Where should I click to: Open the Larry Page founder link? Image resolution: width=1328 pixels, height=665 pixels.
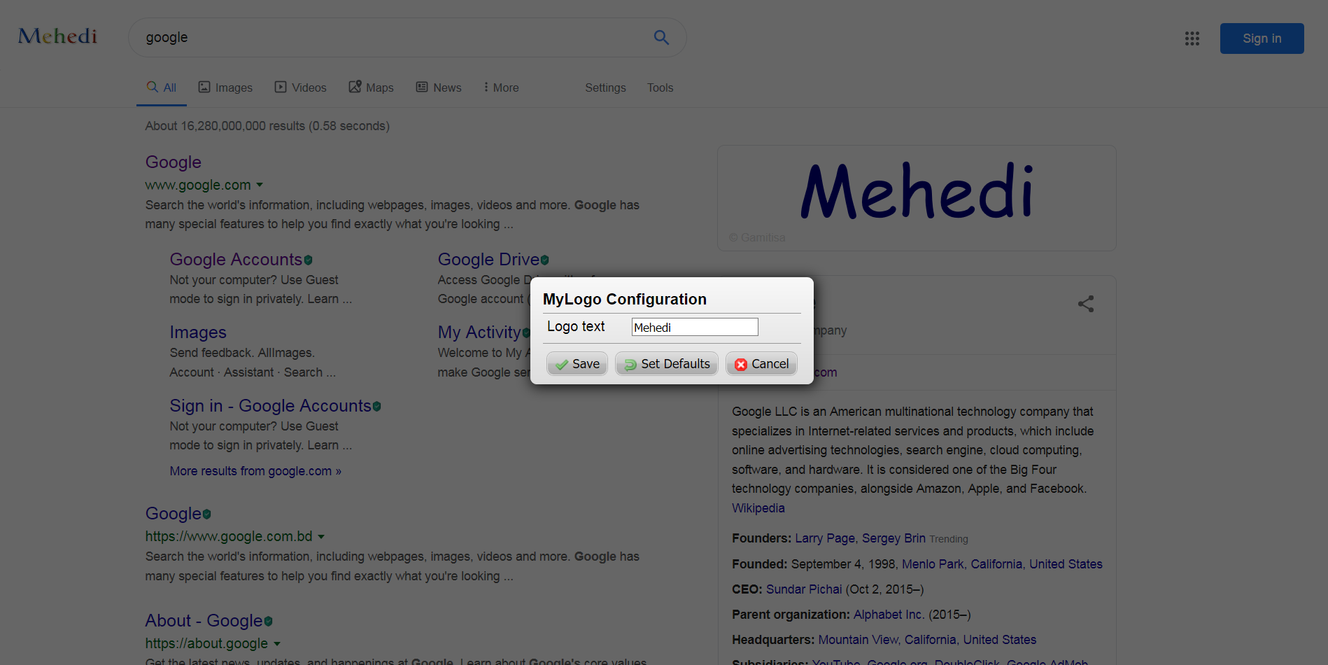(825, 538)
